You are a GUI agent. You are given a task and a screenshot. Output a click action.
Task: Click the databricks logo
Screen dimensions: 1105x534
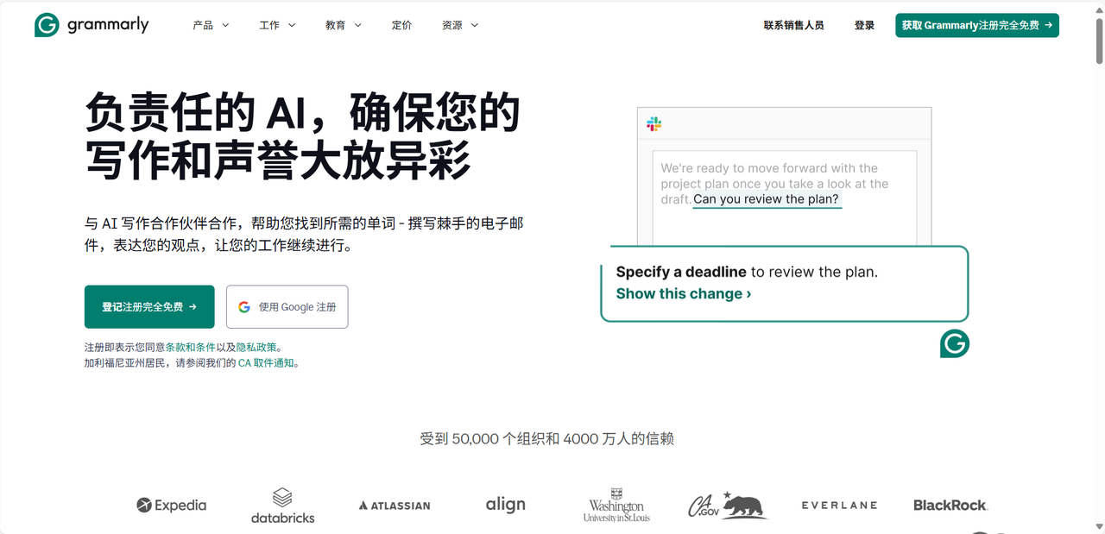(283, 506)
